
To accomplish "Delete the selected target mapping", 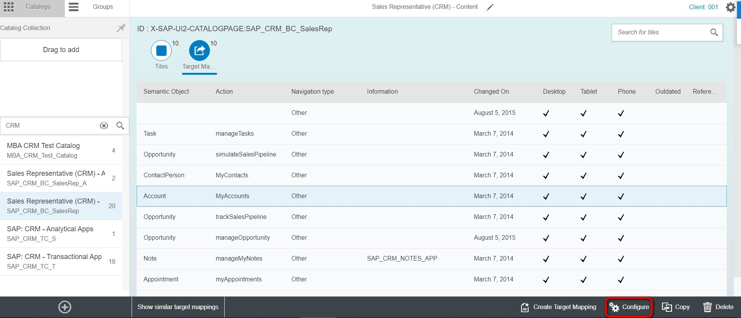I will click(x=718, y=307).
